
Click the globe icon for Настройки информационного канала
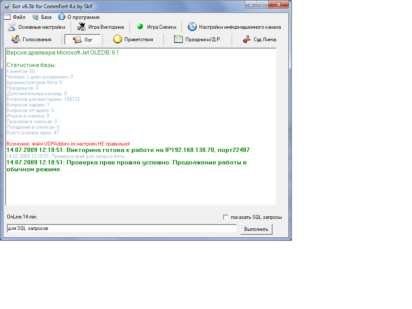point(192,27)
